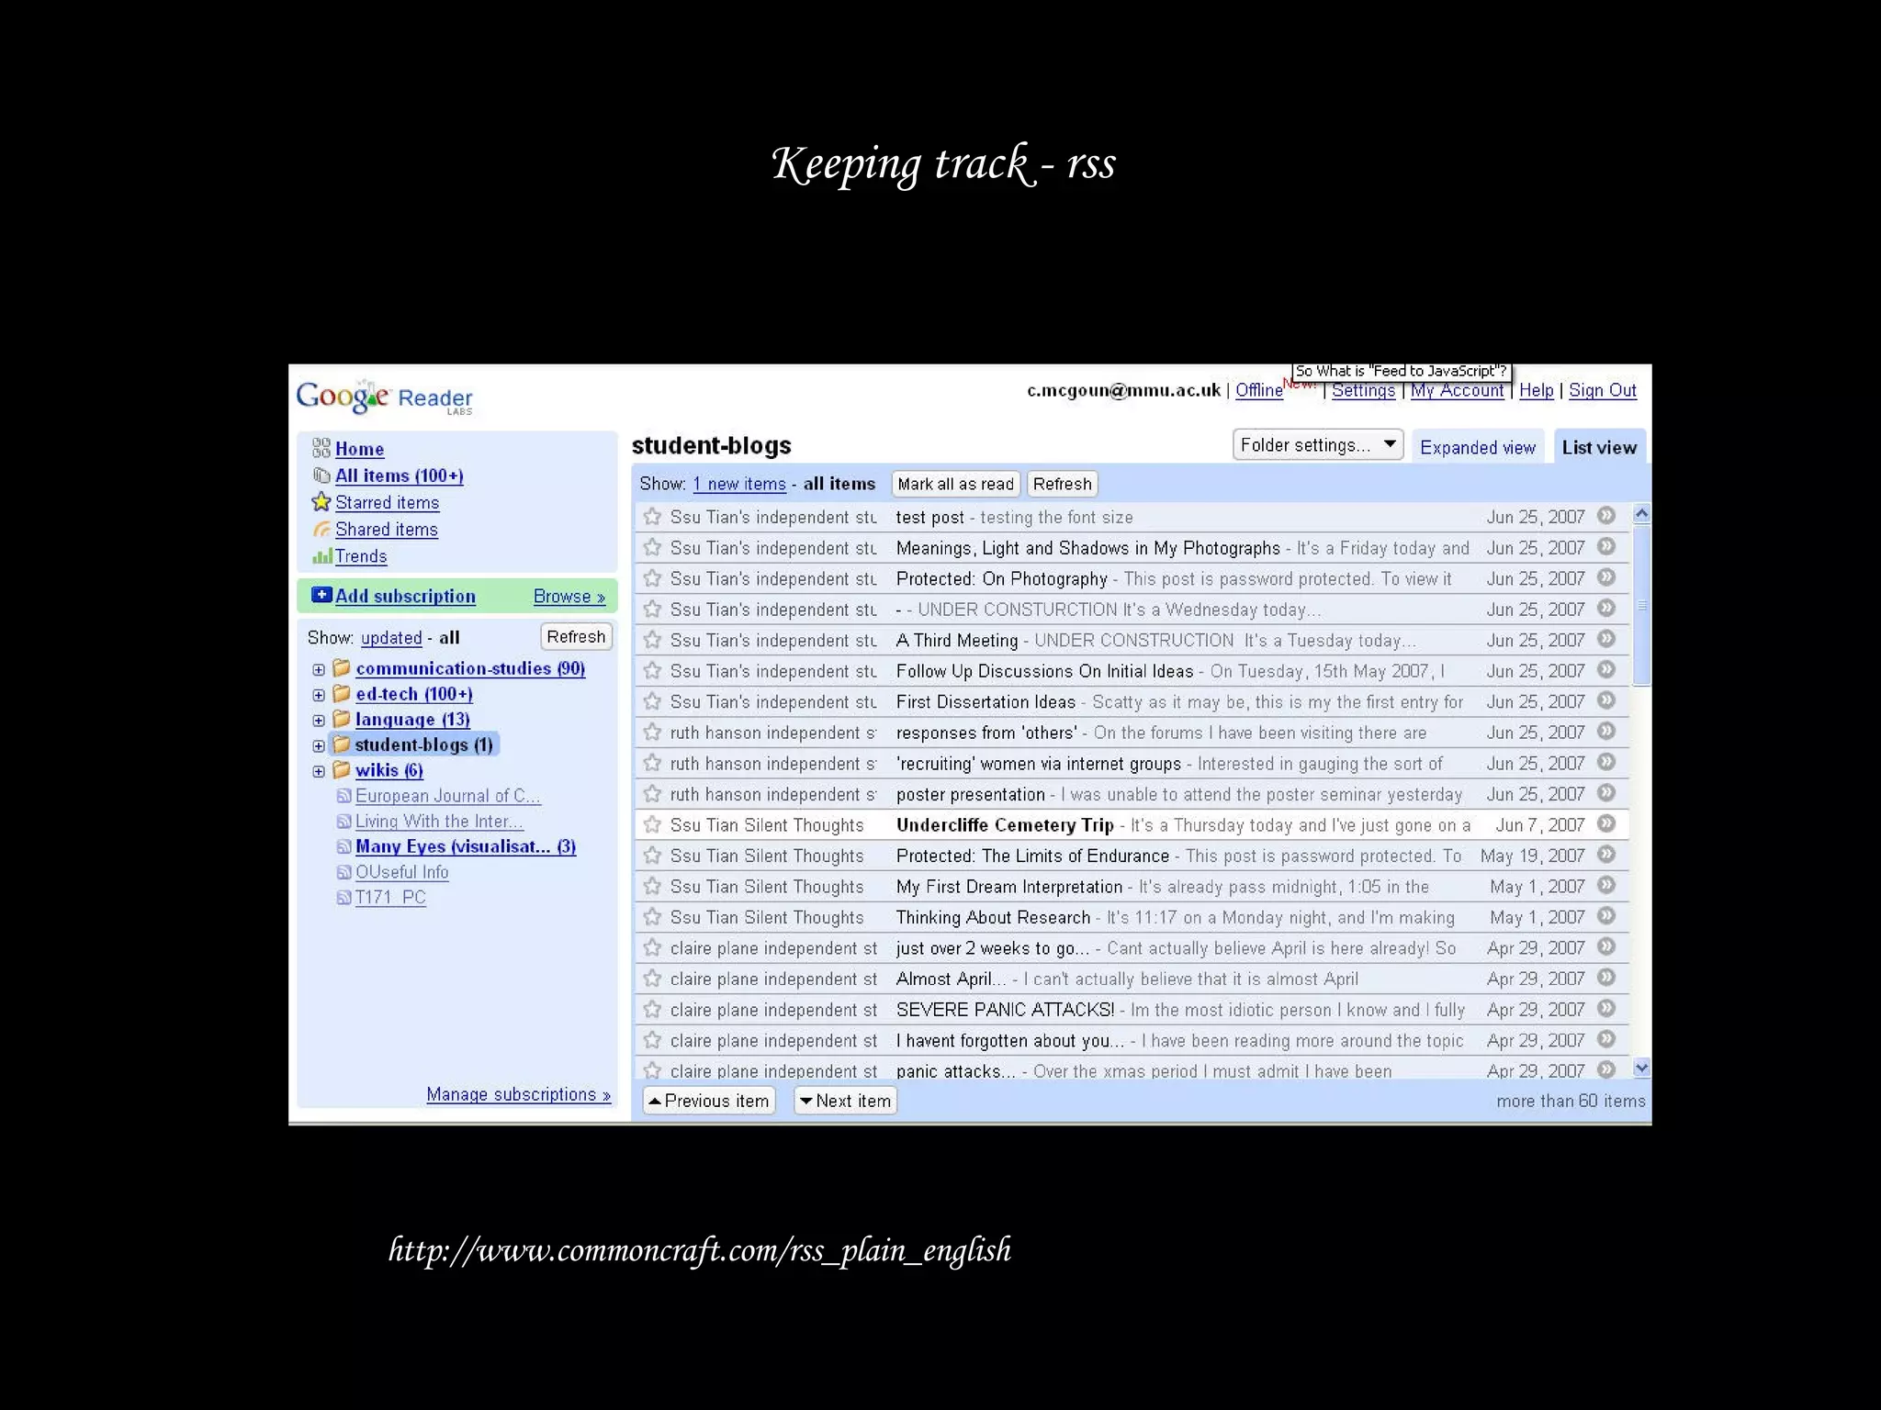Click arrow icon on 'Follow Up Discussions' row
The image size is (1881, 1410).
(1606, 670)
